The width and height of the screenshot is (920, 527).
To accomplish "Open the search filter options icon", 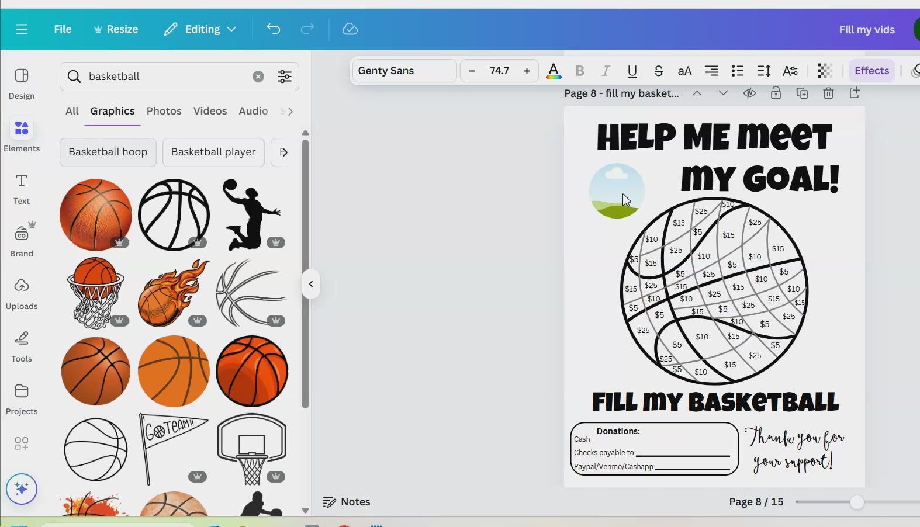I will point(285,77).
